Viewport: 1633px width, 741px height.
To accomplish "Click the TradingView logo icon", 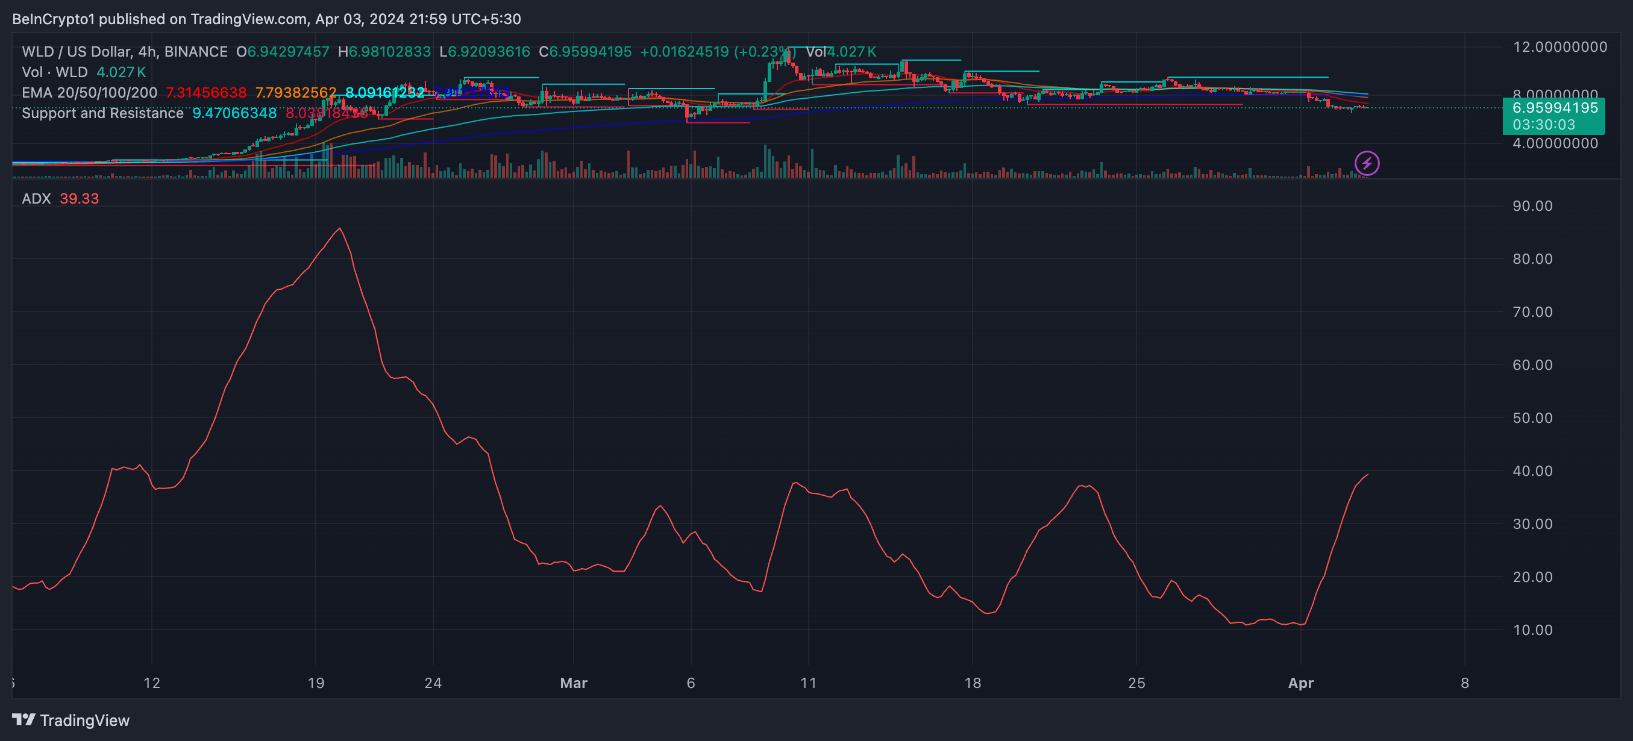I will point(24,719).
